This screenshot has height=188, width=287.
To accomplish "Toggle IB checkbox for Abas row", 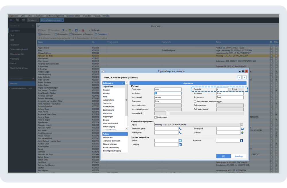I will click(x=271, y=51).
